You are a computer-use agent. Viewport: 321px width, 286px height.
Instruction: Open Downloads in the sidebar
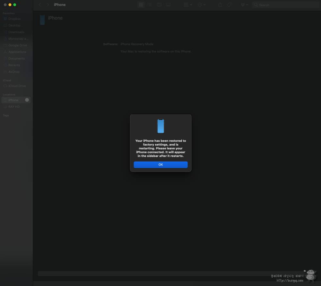pyautogui.click(x=16, y=32)
